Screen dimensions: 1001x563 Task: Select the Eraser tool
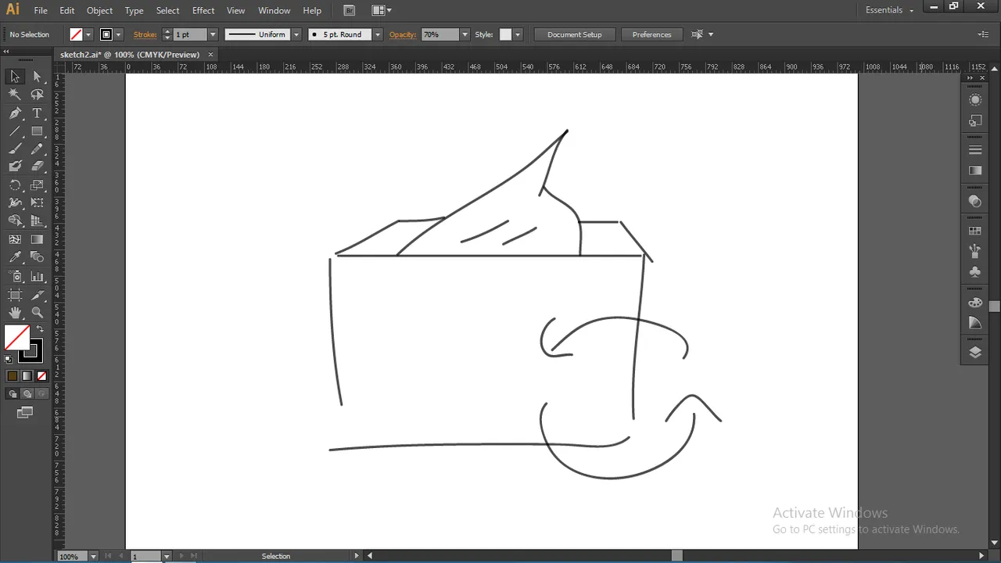(x=37, y=166)
